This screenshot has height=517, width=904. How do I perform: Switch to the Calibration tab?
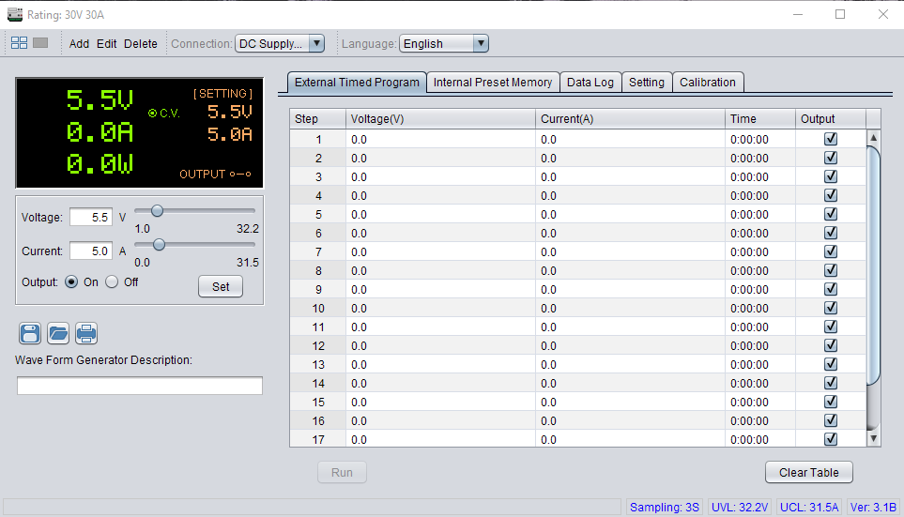pos(708,83)
